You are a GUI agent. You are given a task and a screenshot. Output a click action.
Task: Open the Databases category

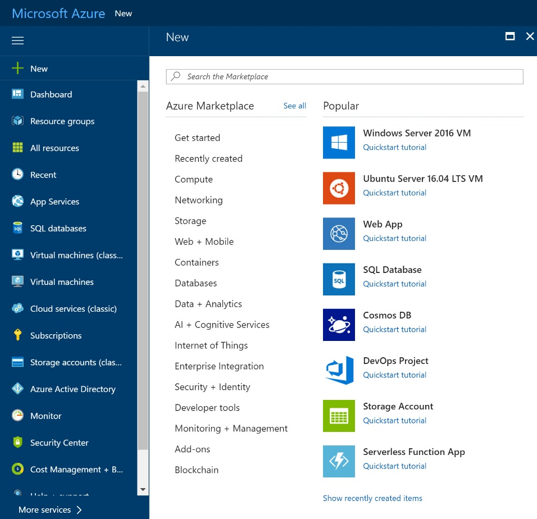[195, 283]
